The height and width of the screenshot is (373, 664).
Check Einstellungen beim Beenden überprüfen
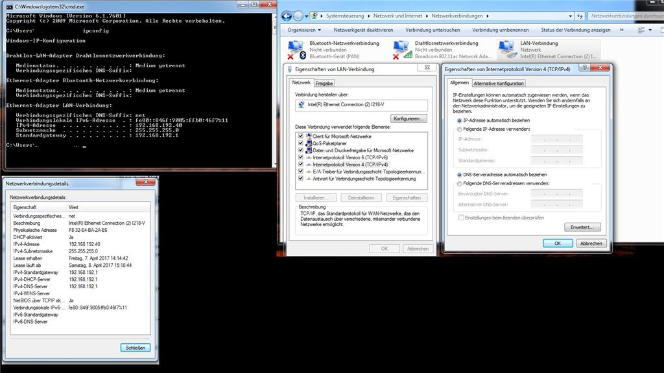tap(461, 218)
